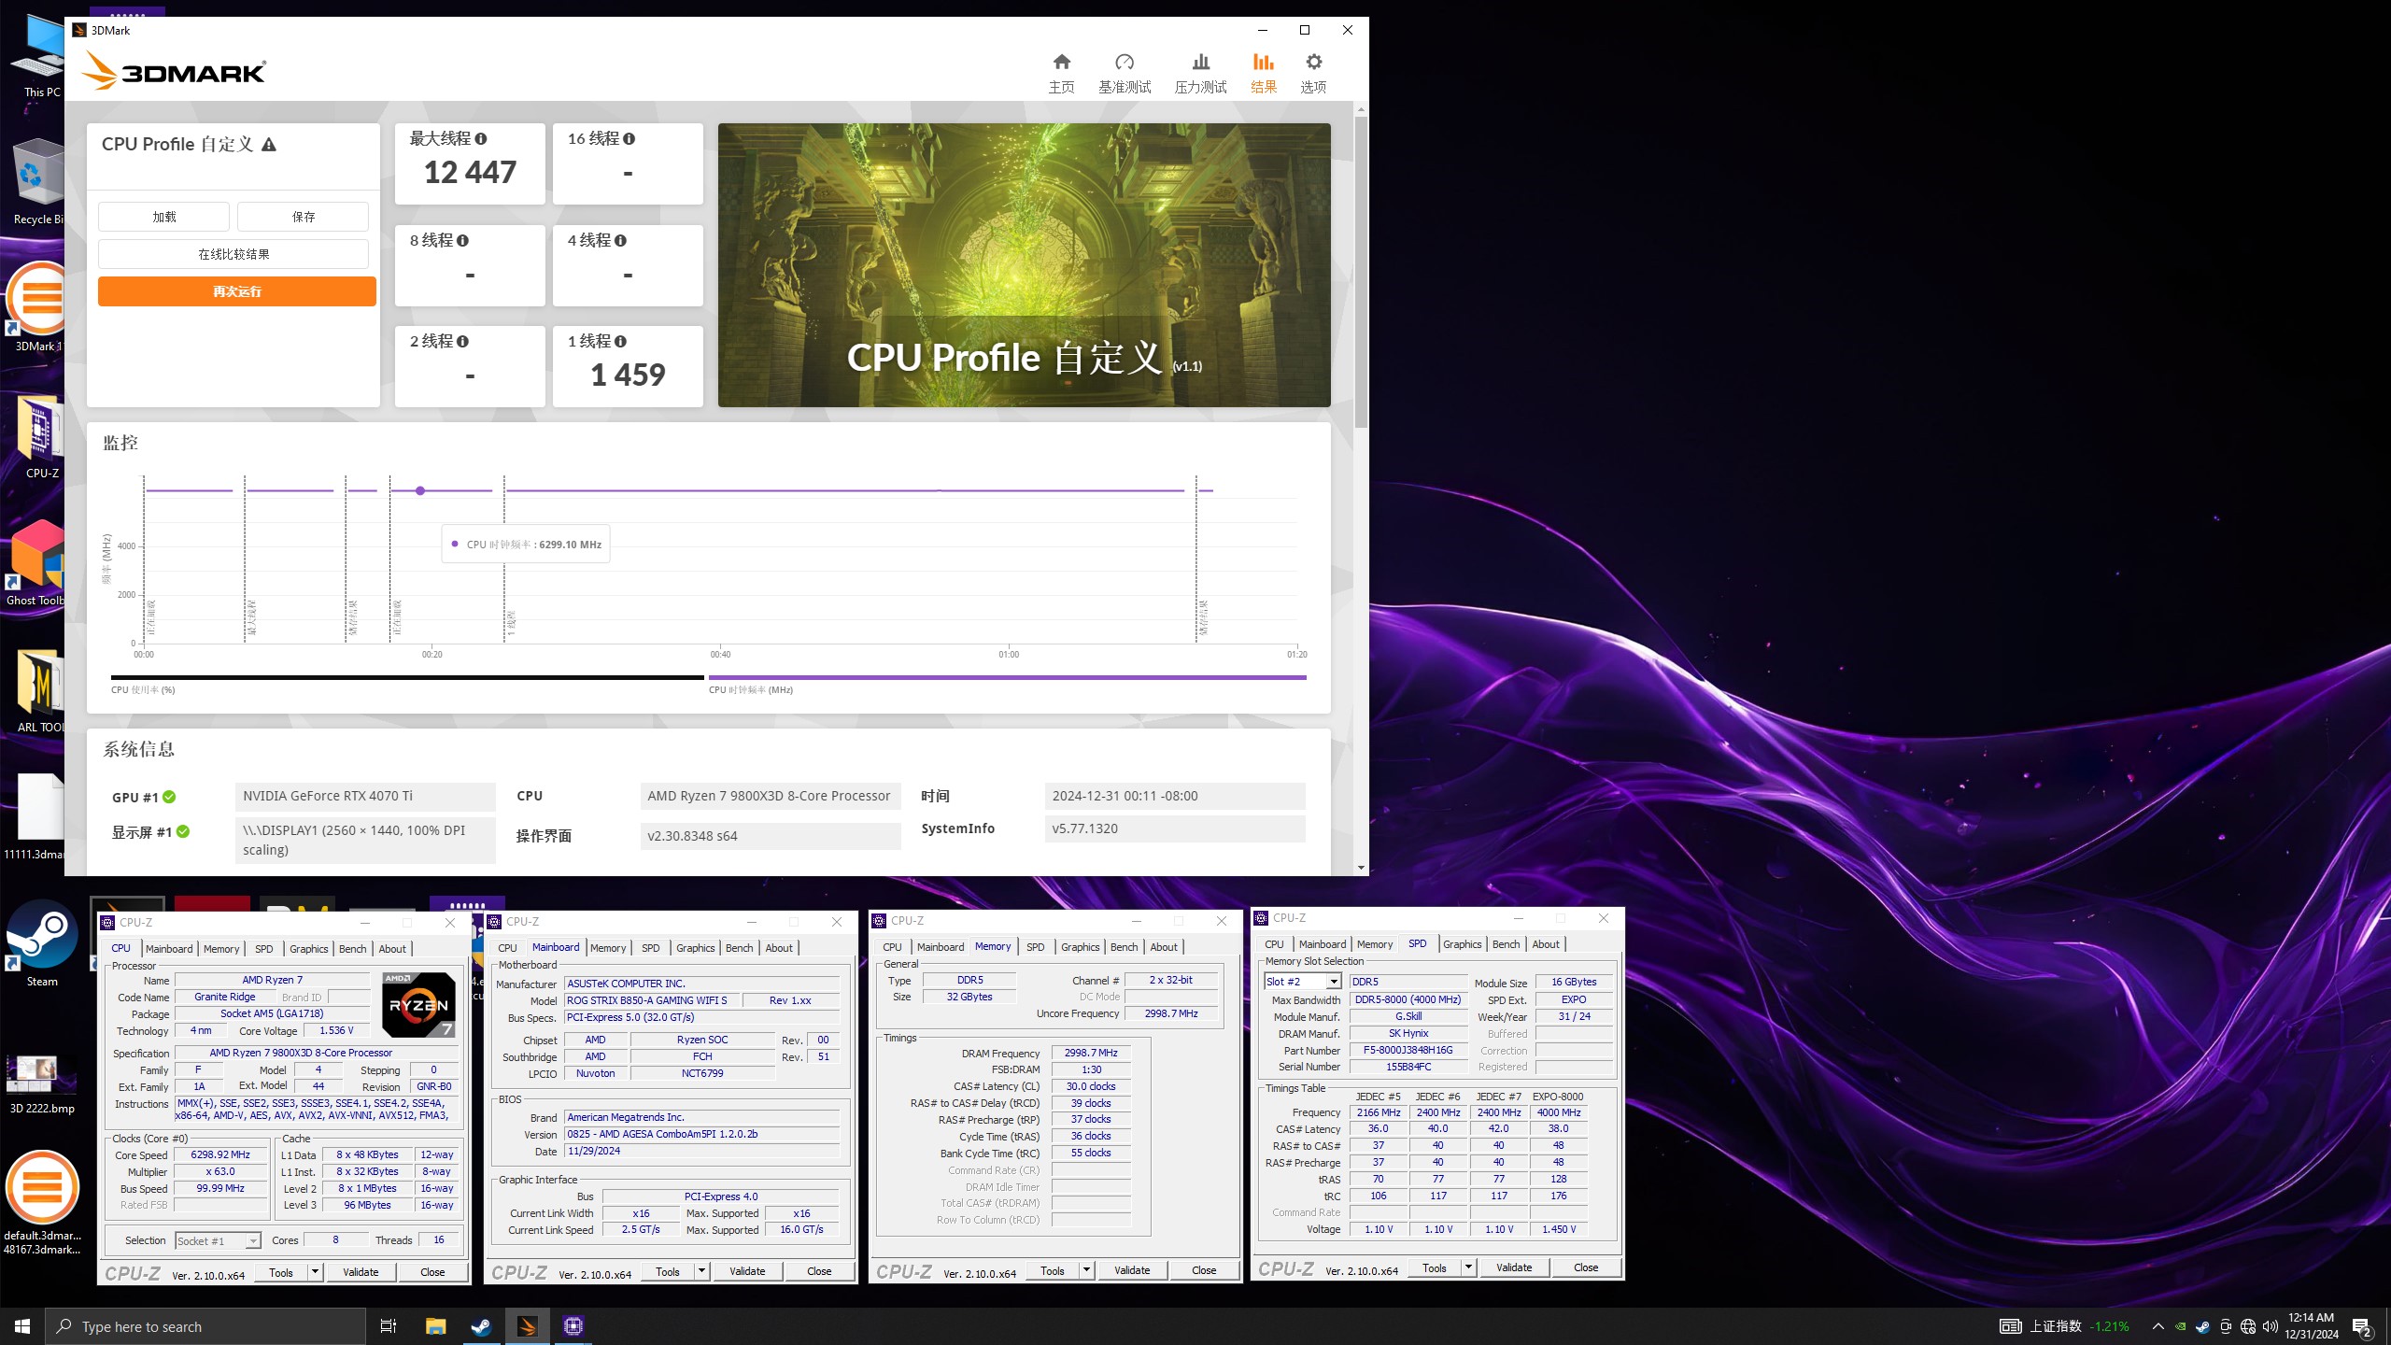Click volume icon in system tray

coord(2271,1326)
